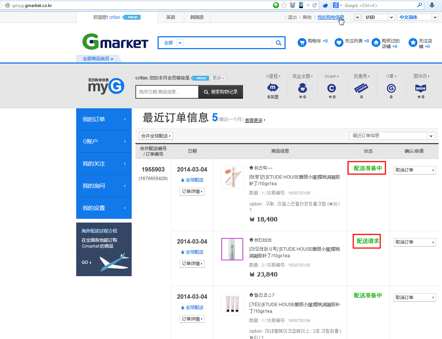Click the G里程 mileage 'm' icon

click(x=273, y=88)
